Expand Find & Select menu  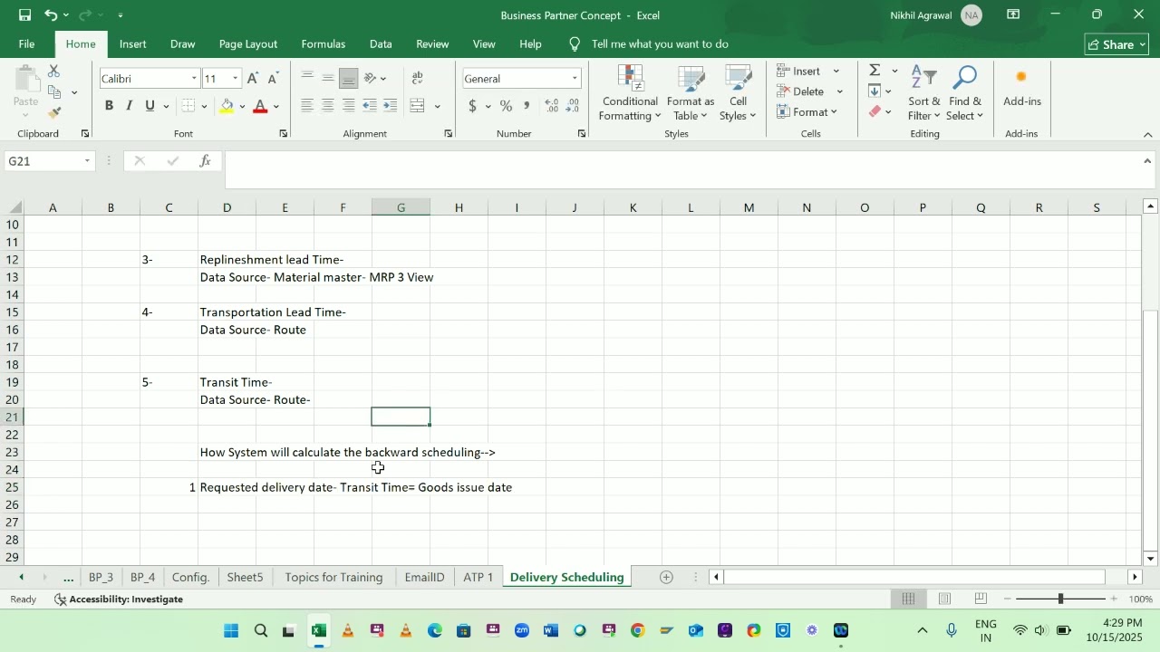(965, 93)
